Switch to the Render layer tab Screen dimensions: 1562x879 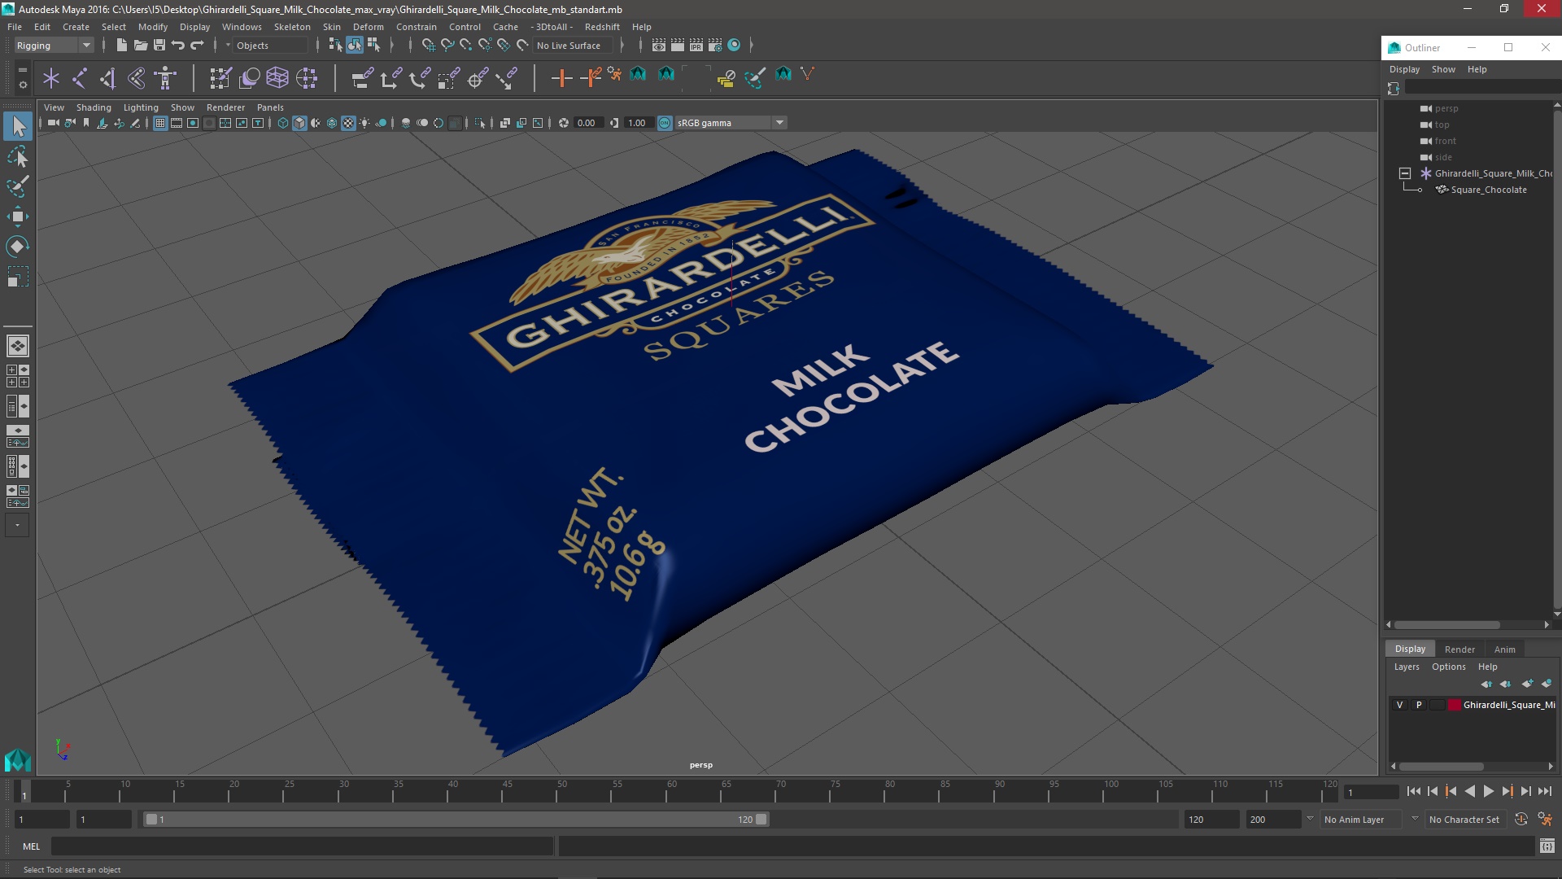1459,649
